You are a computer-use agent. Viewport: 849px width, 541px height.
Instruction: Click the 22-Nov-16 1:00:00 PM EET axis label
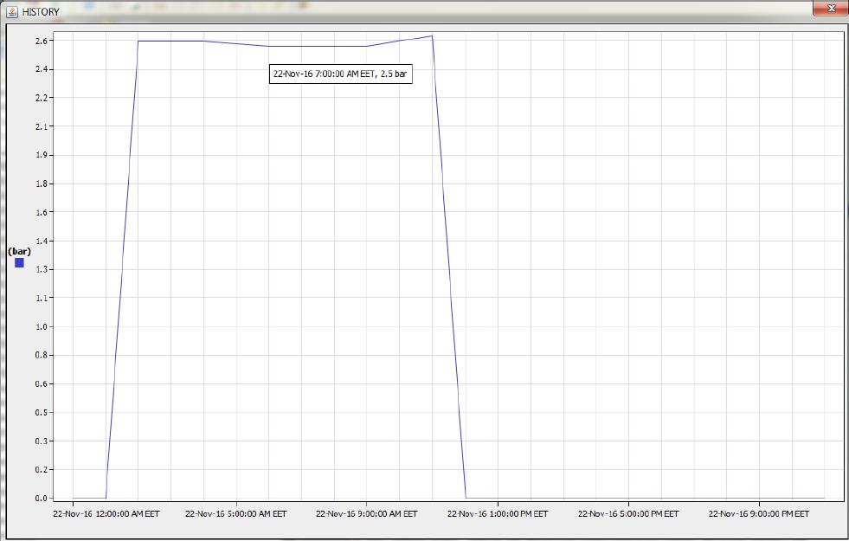[x=498, y=513]
